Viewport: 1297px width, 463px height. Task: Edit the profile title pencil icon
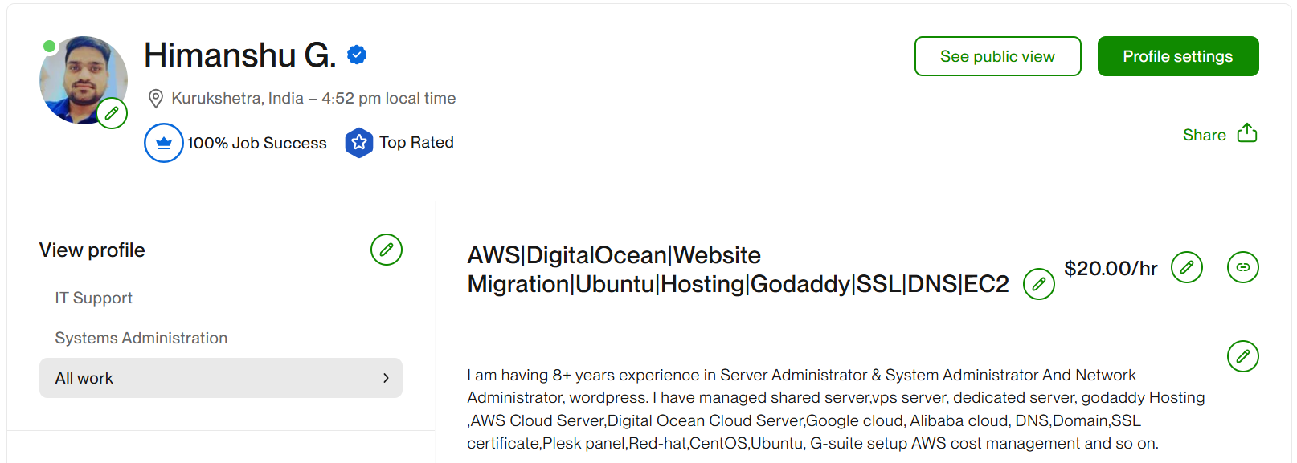(x=1038, y=284)
